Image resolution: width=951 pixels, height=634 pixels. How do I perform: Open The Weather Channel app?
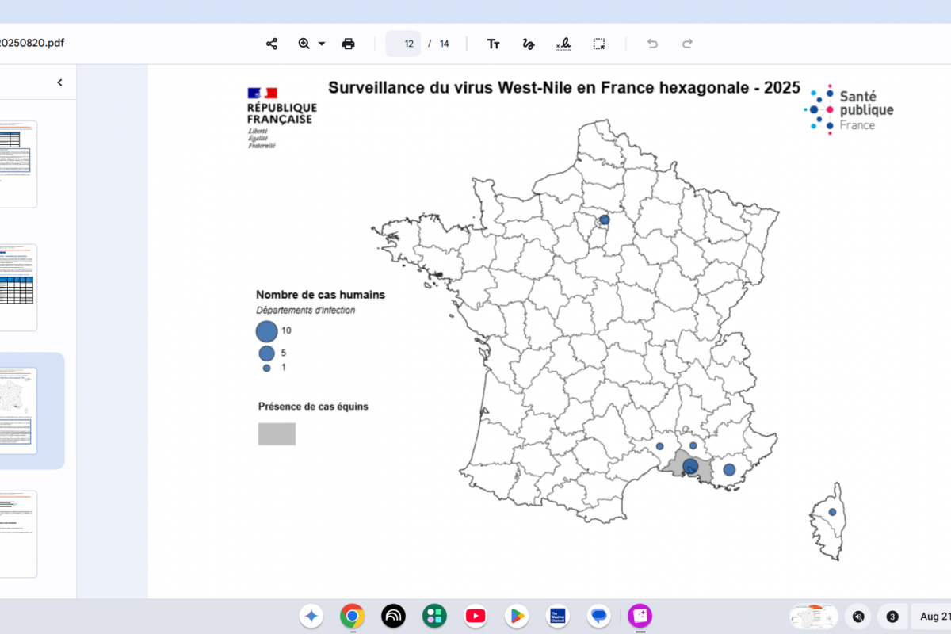click(x=558, y=616)
